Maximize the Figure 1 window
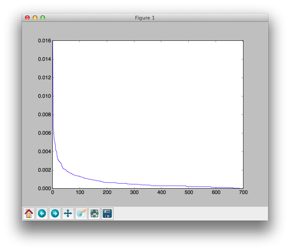This screenshot has height=251, width=290. pyautogui.click(x=43, y=18)
